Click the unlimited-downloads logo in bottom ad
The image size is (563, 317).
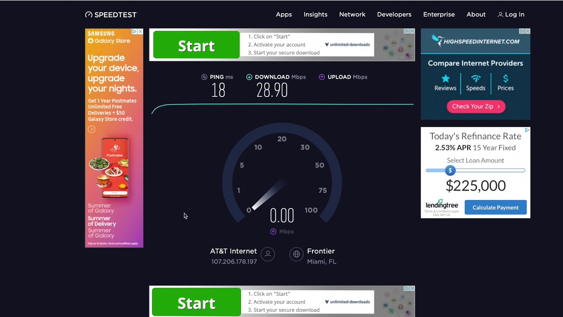(x=347, y=302)
